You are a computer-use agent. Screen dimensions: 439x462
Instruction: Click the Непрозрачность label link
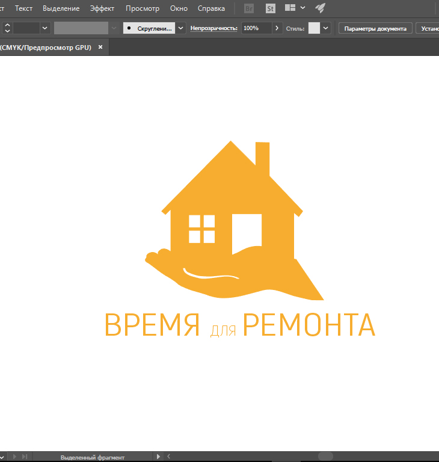coord(213,28)
